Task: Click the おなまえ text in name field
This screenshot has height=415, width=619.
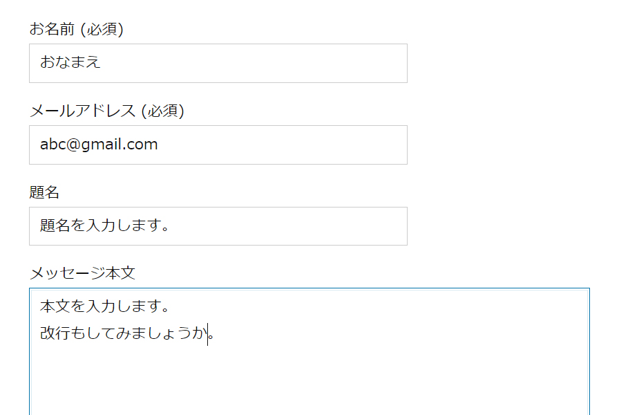Action: pyautogui.click(x=70, y=62)
